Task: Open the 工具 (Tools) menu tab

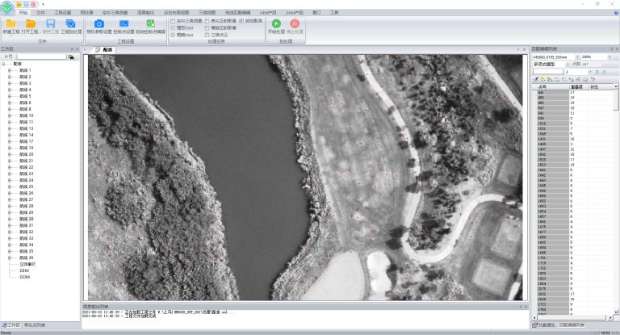Action: [334, 13]
